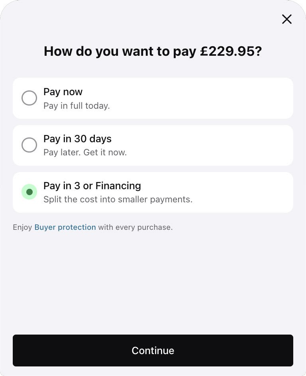Choose the Pay in 30 days radio button
The image size is (306, 376).
click(29, 145)
